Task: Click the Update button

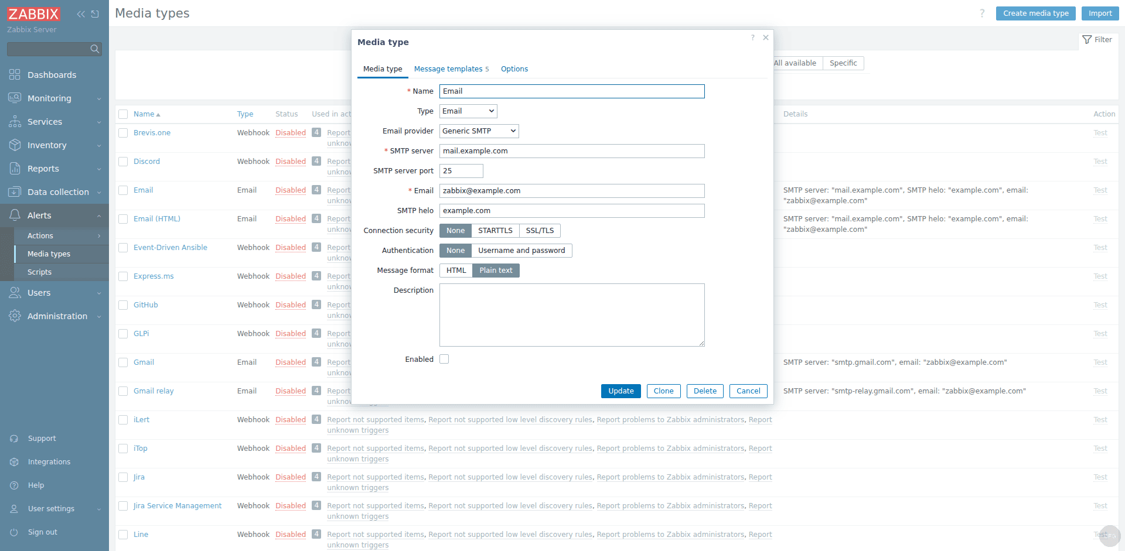Action: (x=621, y=391)
